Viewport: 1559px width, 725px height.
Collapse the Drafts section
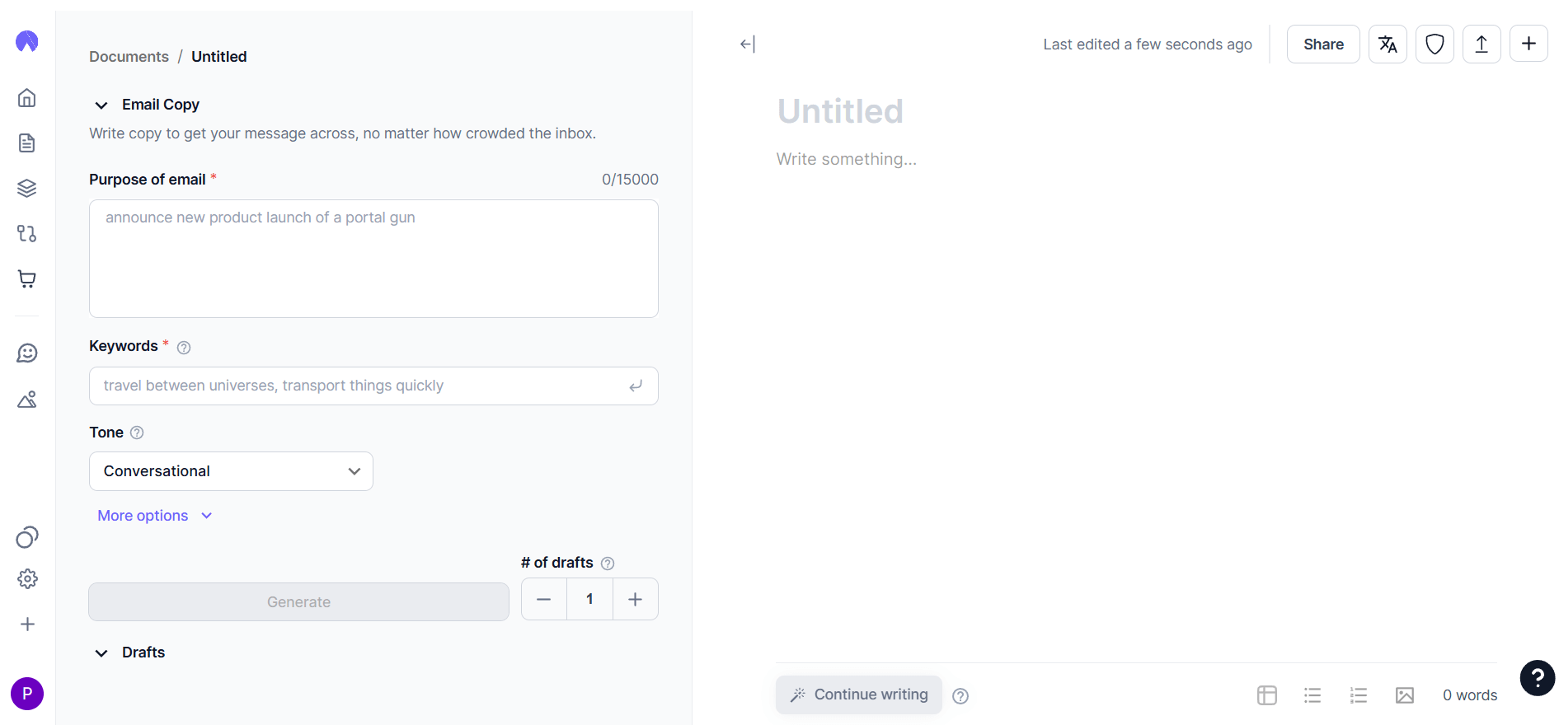pyautogui.click(x=101, y=653)
